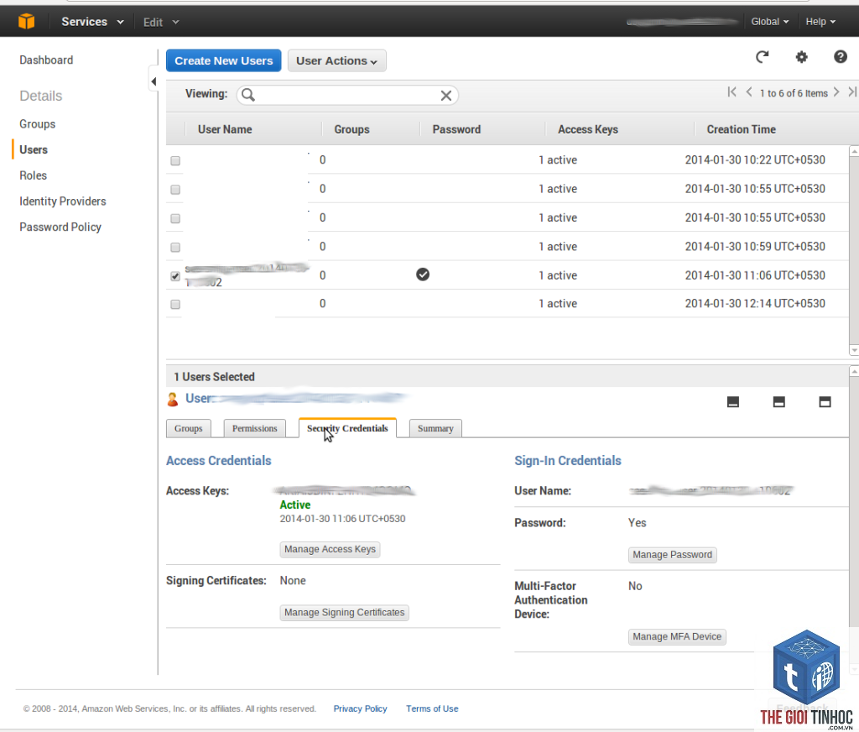Screen dimensions: 859x732
Task: Click Manage Access Keys button
Action: pos(330,549)
